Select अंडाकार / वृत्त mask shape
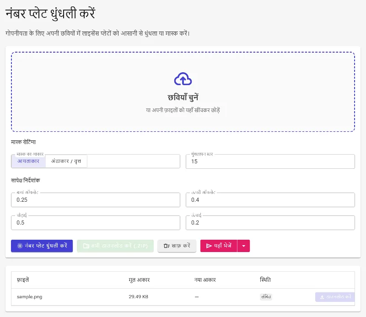Screen dimensions: 366x317 coord(66,161)
